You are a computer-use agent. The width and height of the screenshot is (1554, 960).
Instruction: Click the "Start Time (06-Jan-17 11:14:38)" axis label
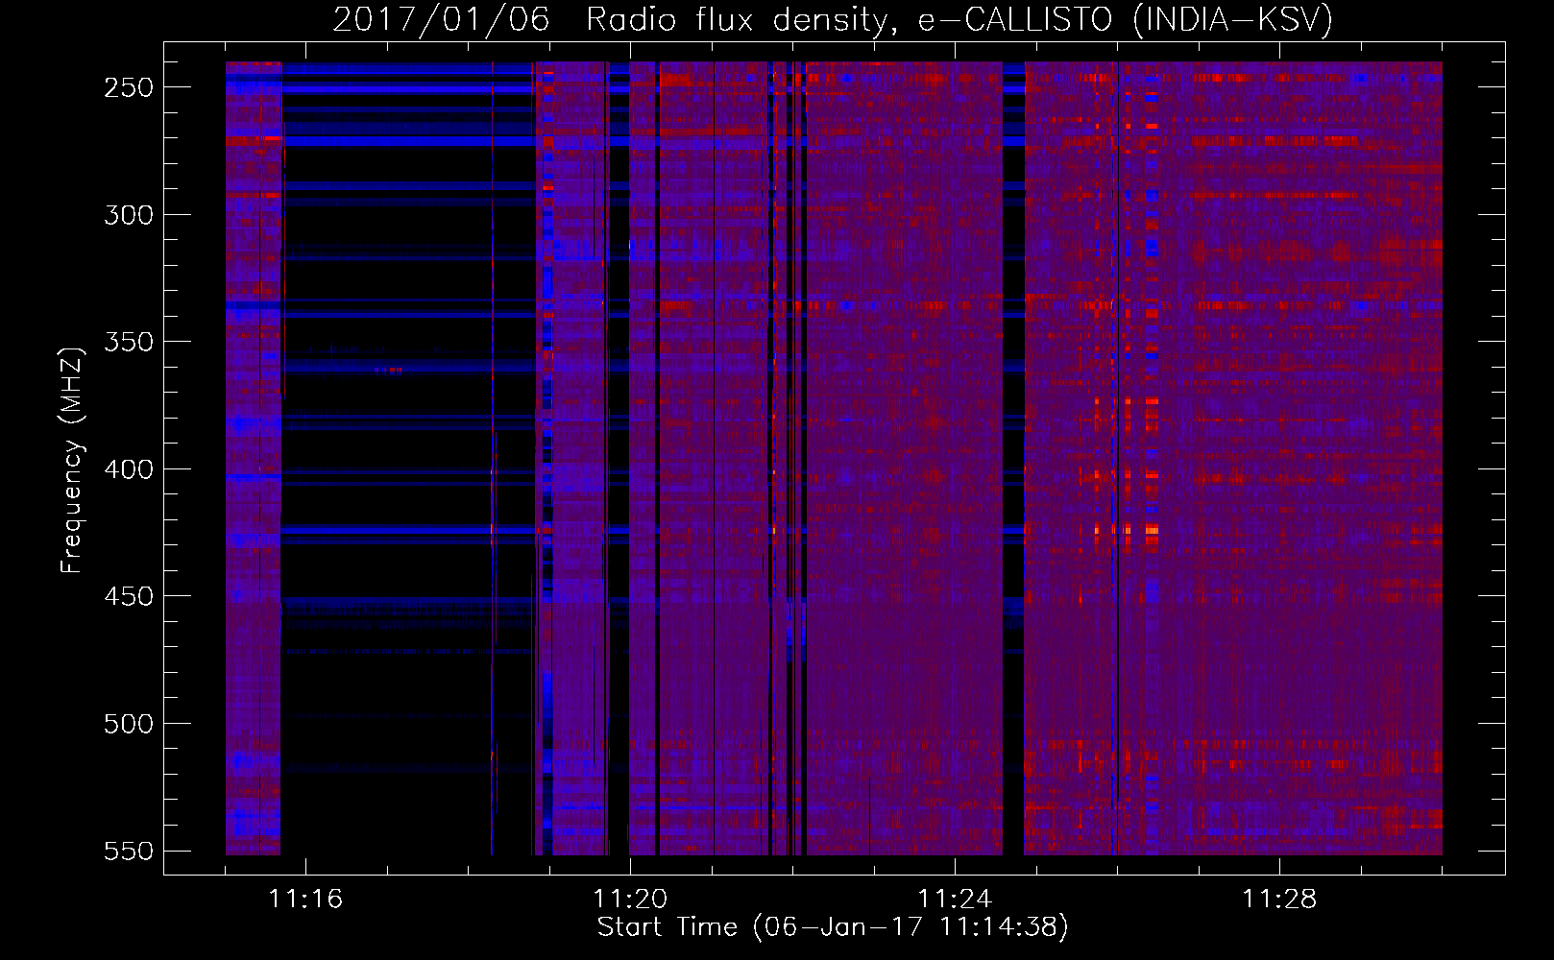click(833, 927)
